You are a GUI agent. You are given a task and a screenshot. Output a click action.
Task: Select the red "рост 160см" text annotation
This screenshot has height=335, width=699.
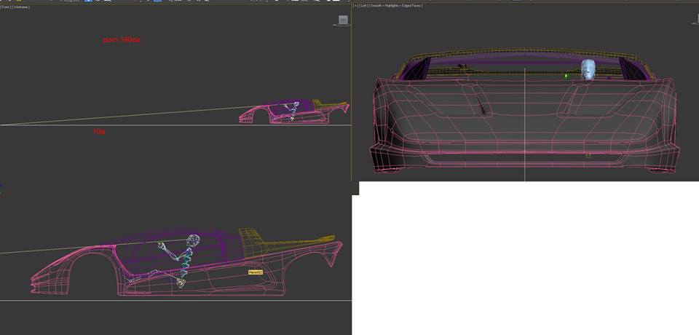(122, 39)
